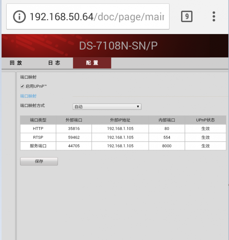Open the 端口映射方式 dropdown set to 自动
The height and width of the screenshot is (240, 229).
[107, 107]
